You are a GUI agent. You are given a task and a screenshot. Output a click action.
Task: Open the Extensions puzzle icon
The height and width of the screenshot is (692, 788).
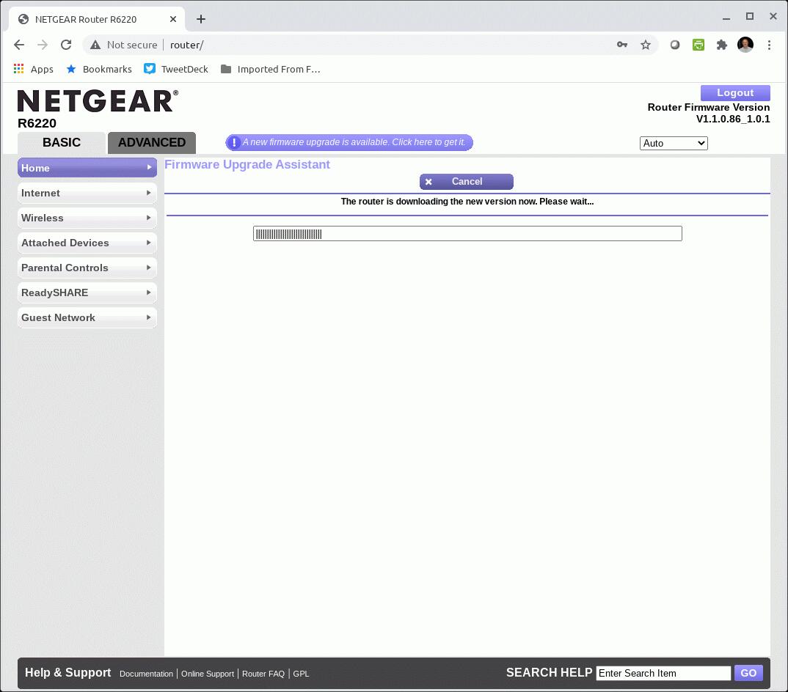722,45
